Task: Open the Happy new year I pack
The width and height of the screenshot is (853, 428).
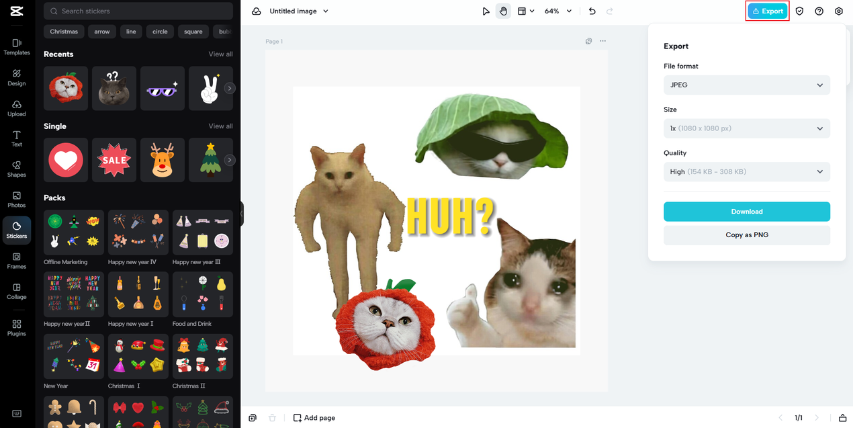Action: [x=138, y=294]
